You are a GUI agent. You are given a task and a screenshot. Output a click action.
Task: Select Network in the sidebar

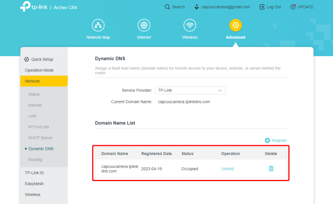(x=44, y=81)
